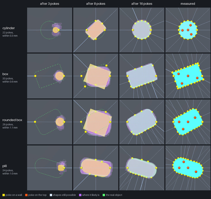View rounded box panel after 3 pokes
The width and height of the screenshot is (211, 199).
click(x=49, y=122)
